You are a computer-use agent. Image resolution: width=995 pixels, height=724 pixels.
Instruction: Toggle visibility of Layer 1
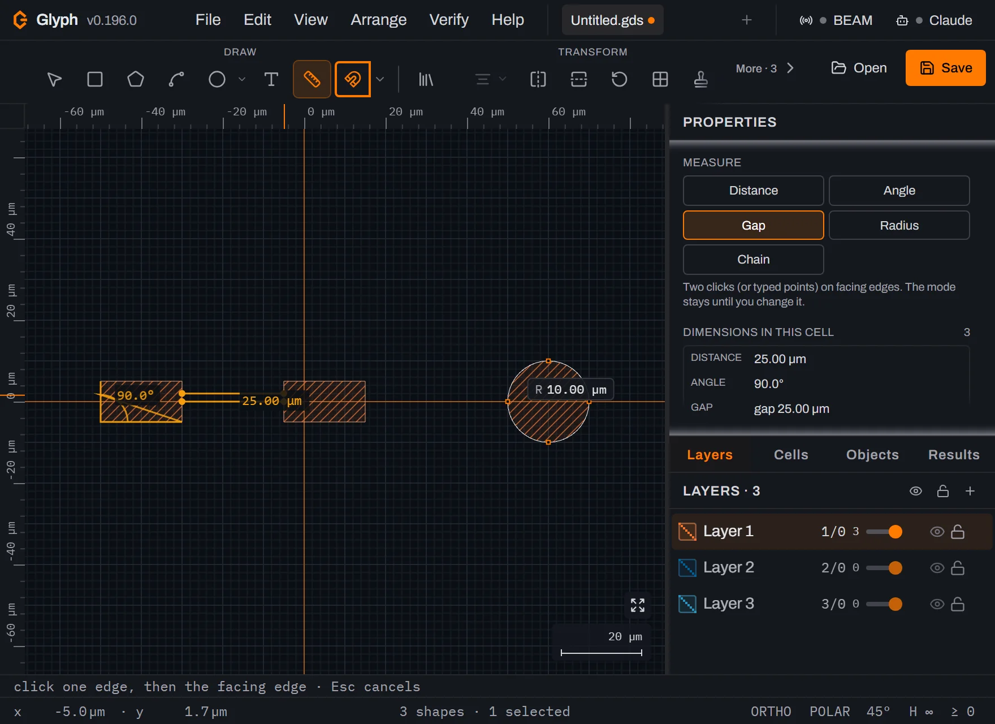[x=937, y=532]
